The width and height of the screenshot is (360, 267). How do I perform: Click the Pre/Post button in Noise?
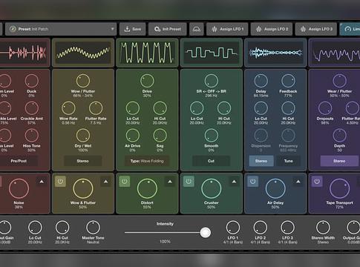pyautogui.click(x=19, y=161)
